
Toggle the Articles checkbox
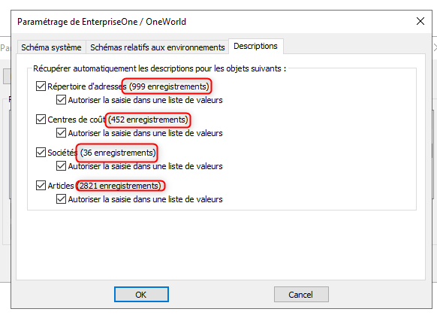[x=41, y=186]
